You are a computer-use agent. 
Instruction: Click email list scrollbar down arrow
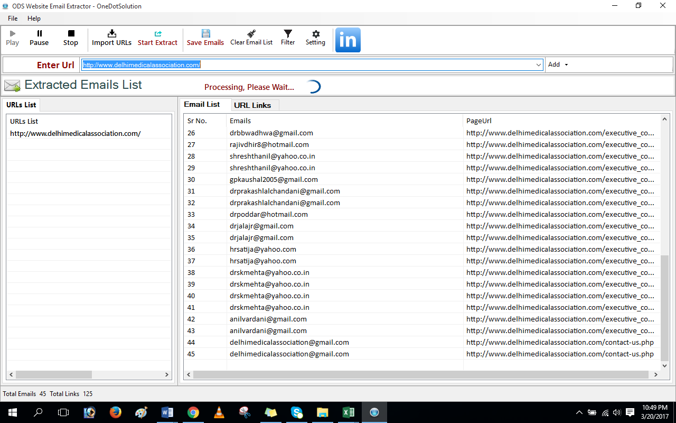664,365
